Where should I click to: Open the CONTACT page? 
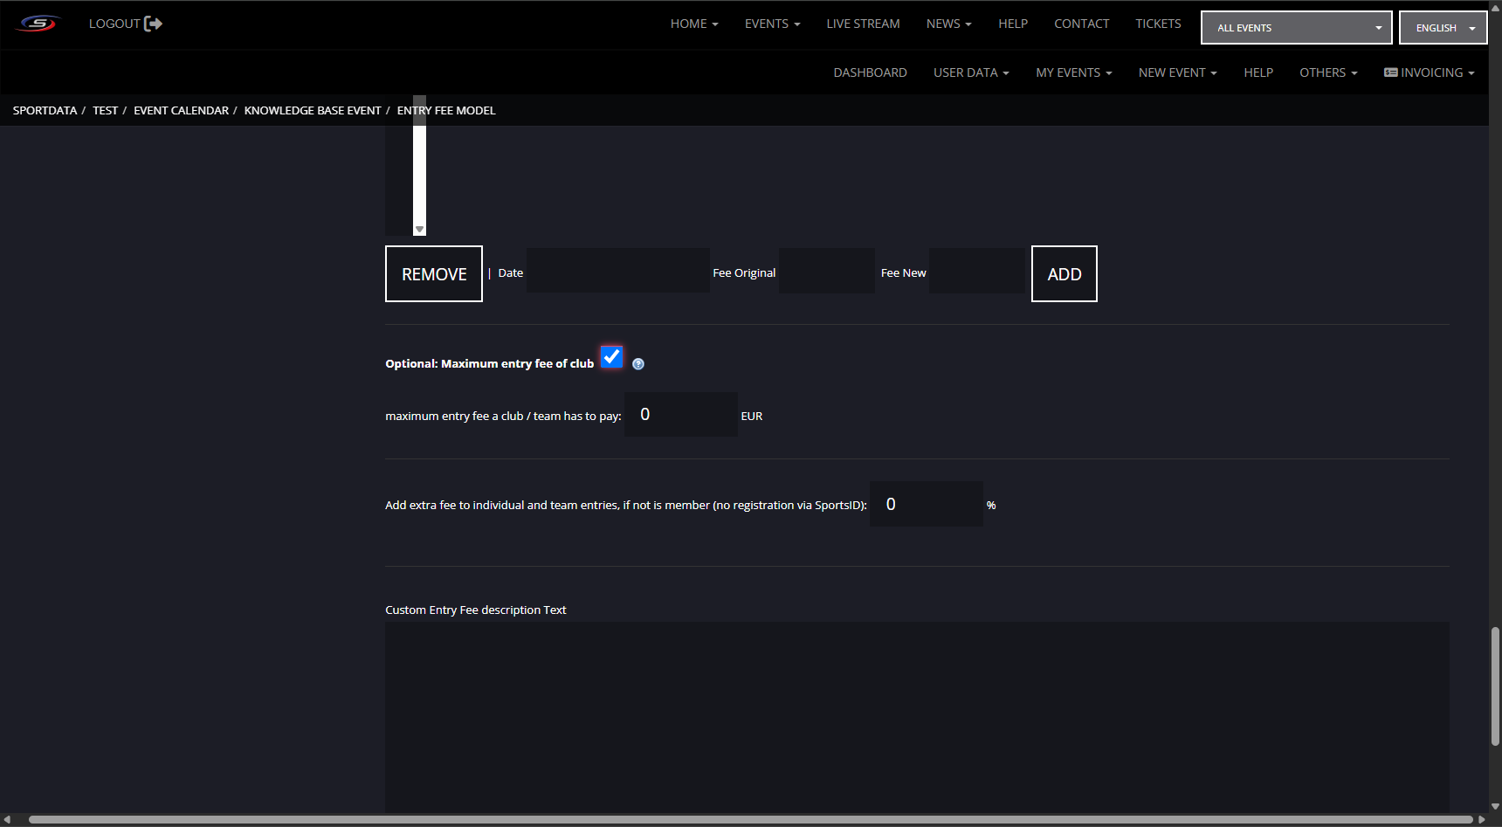[1081, 24]
